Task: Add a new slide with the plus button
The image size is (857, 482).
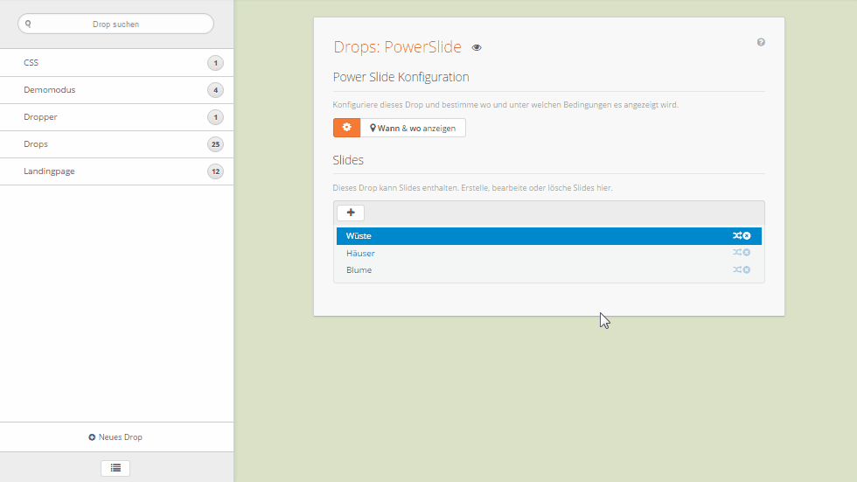Action: pyautogui.click(x=351, y=213)
